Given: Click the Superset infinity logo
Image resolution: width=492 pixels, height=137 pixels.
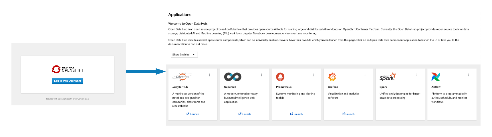Looking at the screenshot, I should [x=233, y=77].
